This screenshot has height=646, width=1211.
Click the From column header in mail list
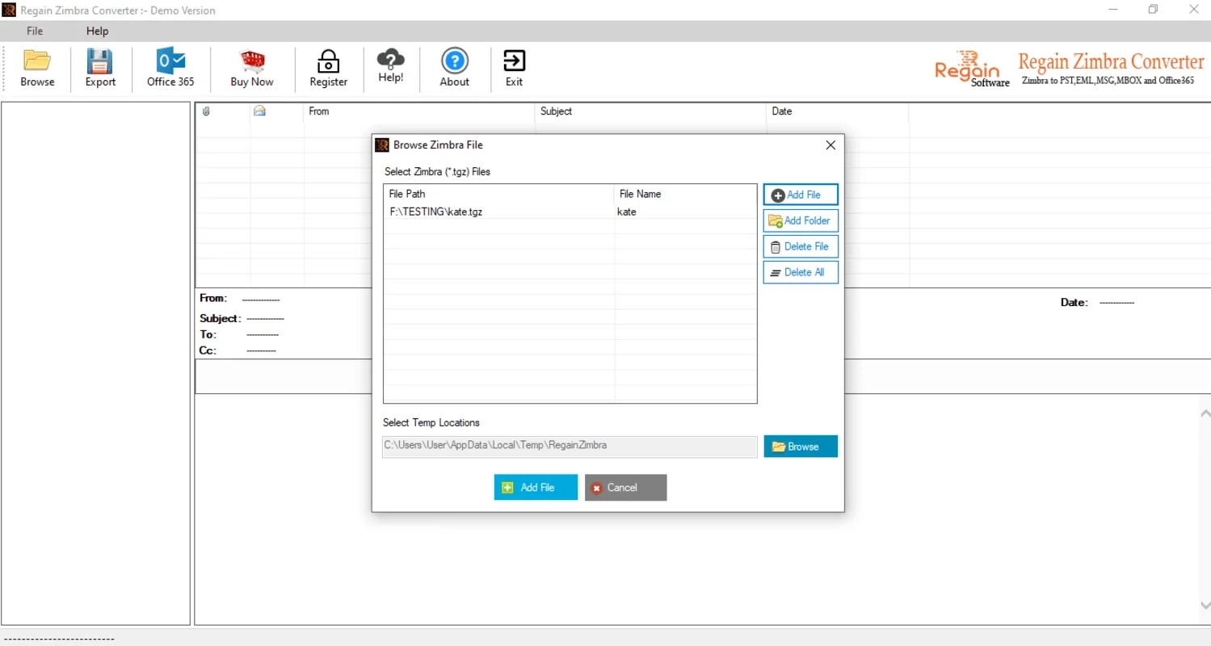(419, 111)
